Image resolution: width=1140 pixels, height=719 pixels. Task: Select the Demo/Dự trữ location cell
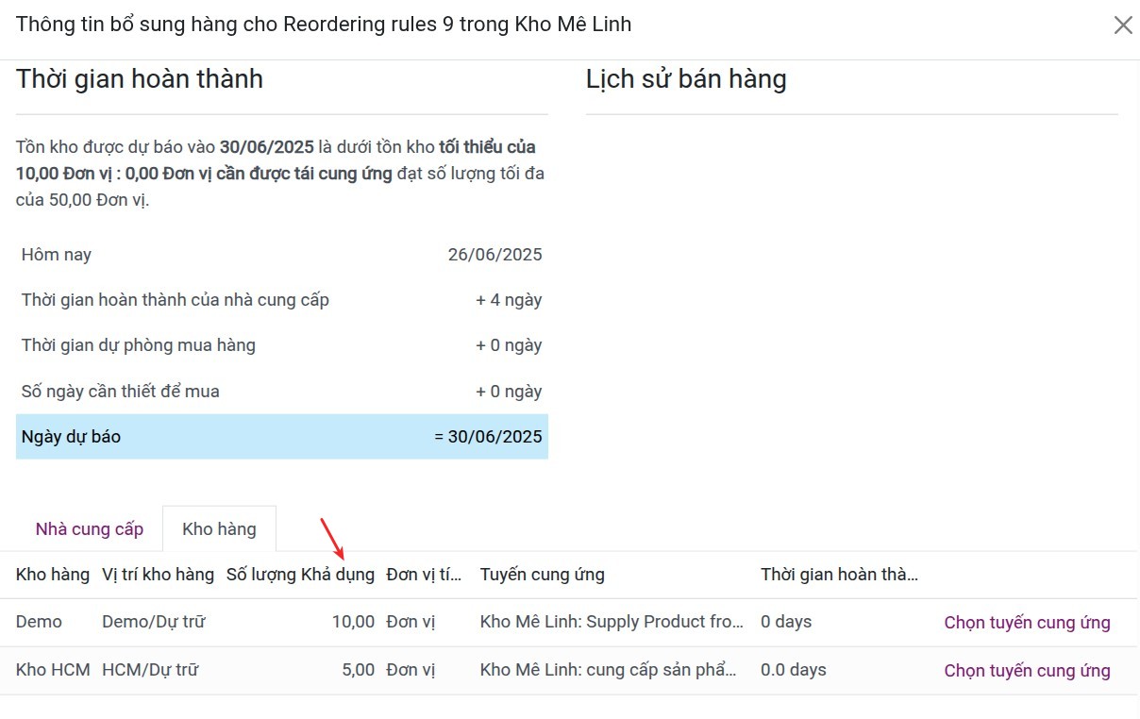tap(153, 623)
